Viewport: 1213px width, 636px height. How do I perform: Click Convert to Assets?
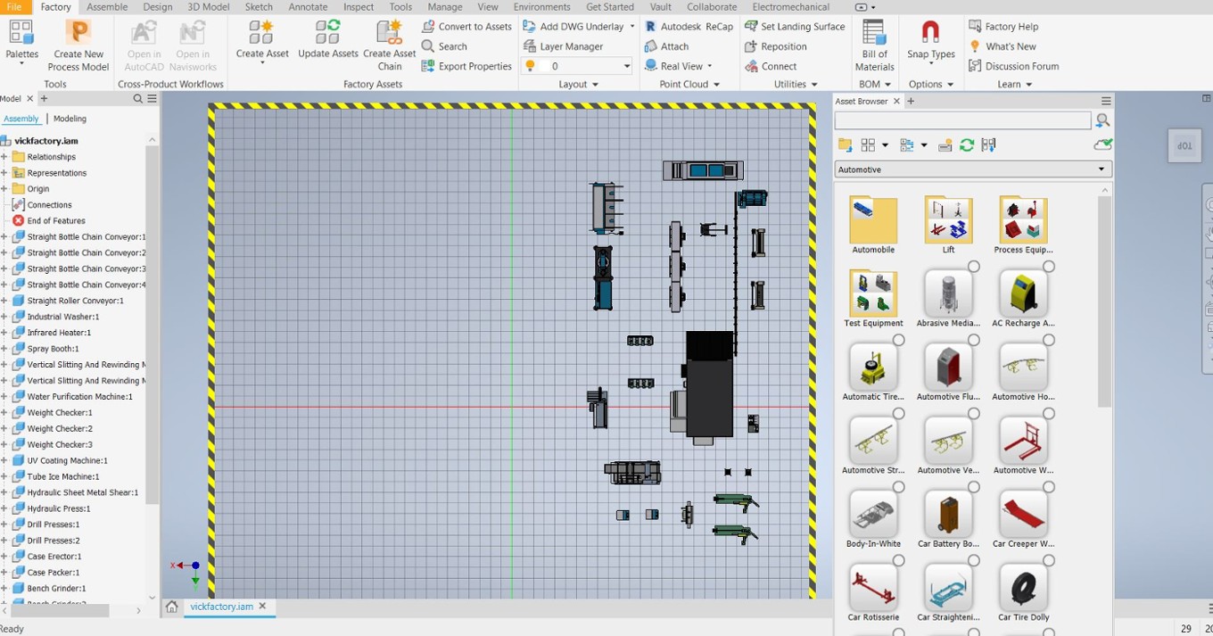pyautogui.click(x=466, y=26)
